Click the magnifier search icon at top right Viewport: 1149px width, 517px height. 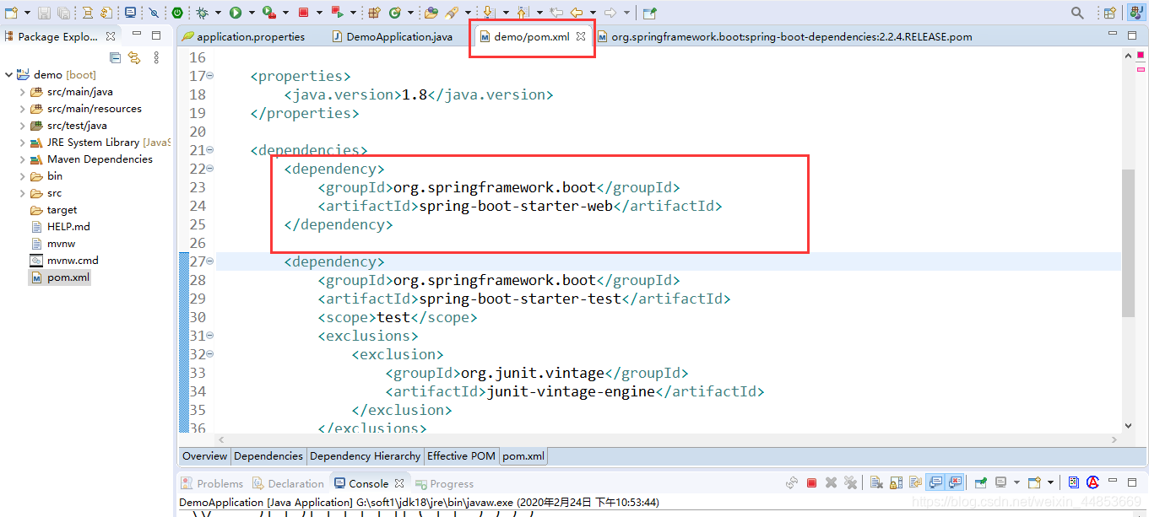1077,13
